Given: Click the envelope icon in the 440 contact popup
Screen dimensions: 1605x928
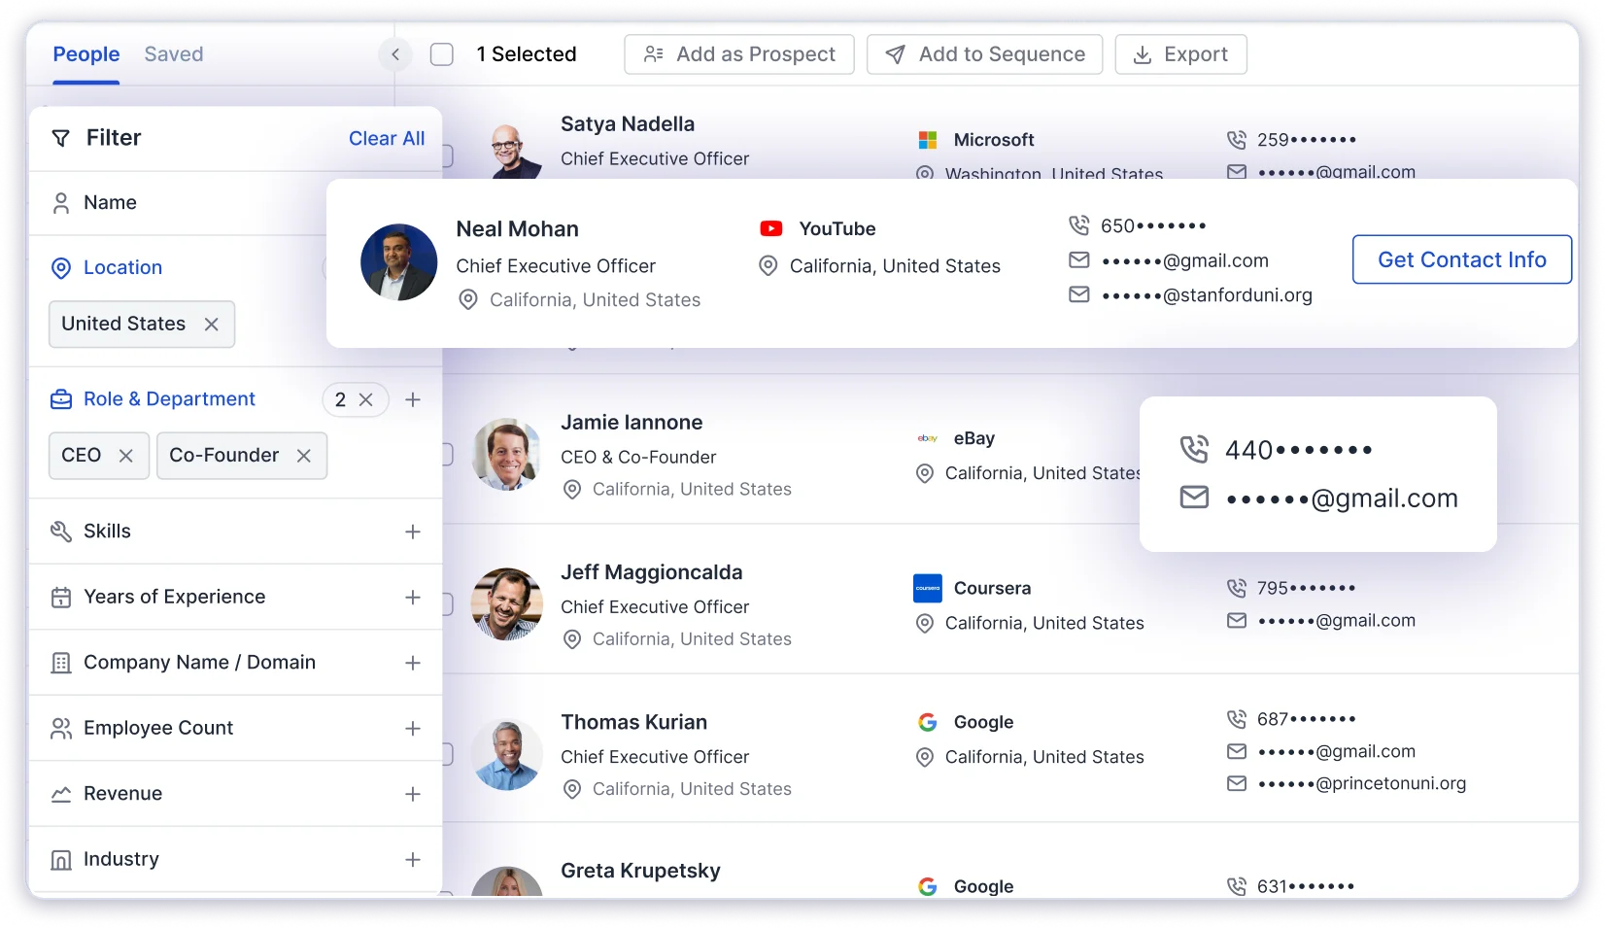Looking at the screenshot, I should (1194, 498).
